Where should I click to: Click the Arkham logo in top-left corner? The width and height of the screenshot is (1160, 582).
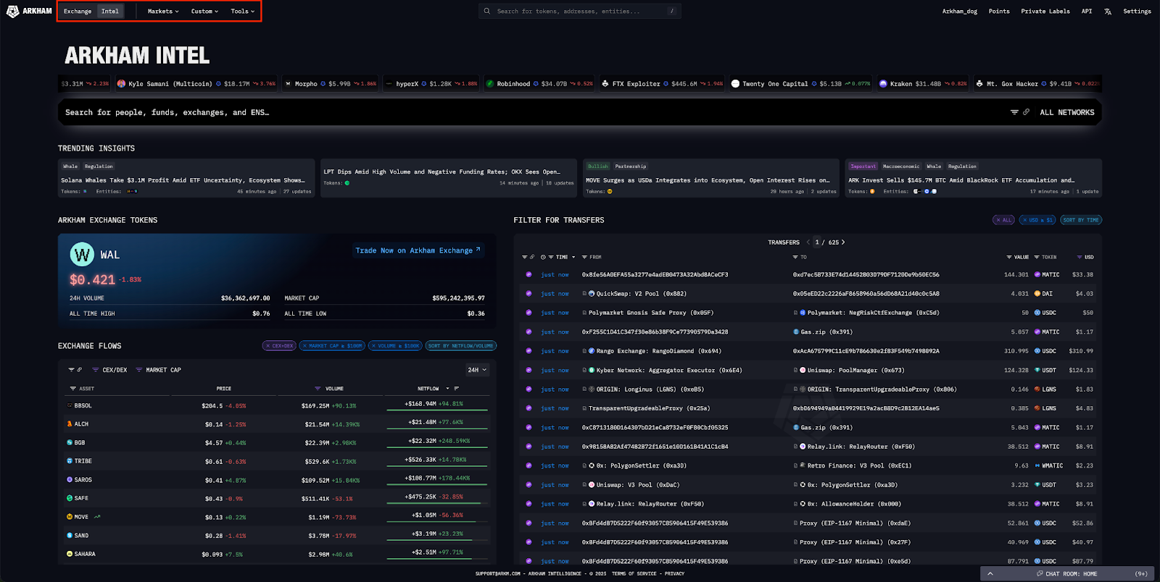coord(29,11)
